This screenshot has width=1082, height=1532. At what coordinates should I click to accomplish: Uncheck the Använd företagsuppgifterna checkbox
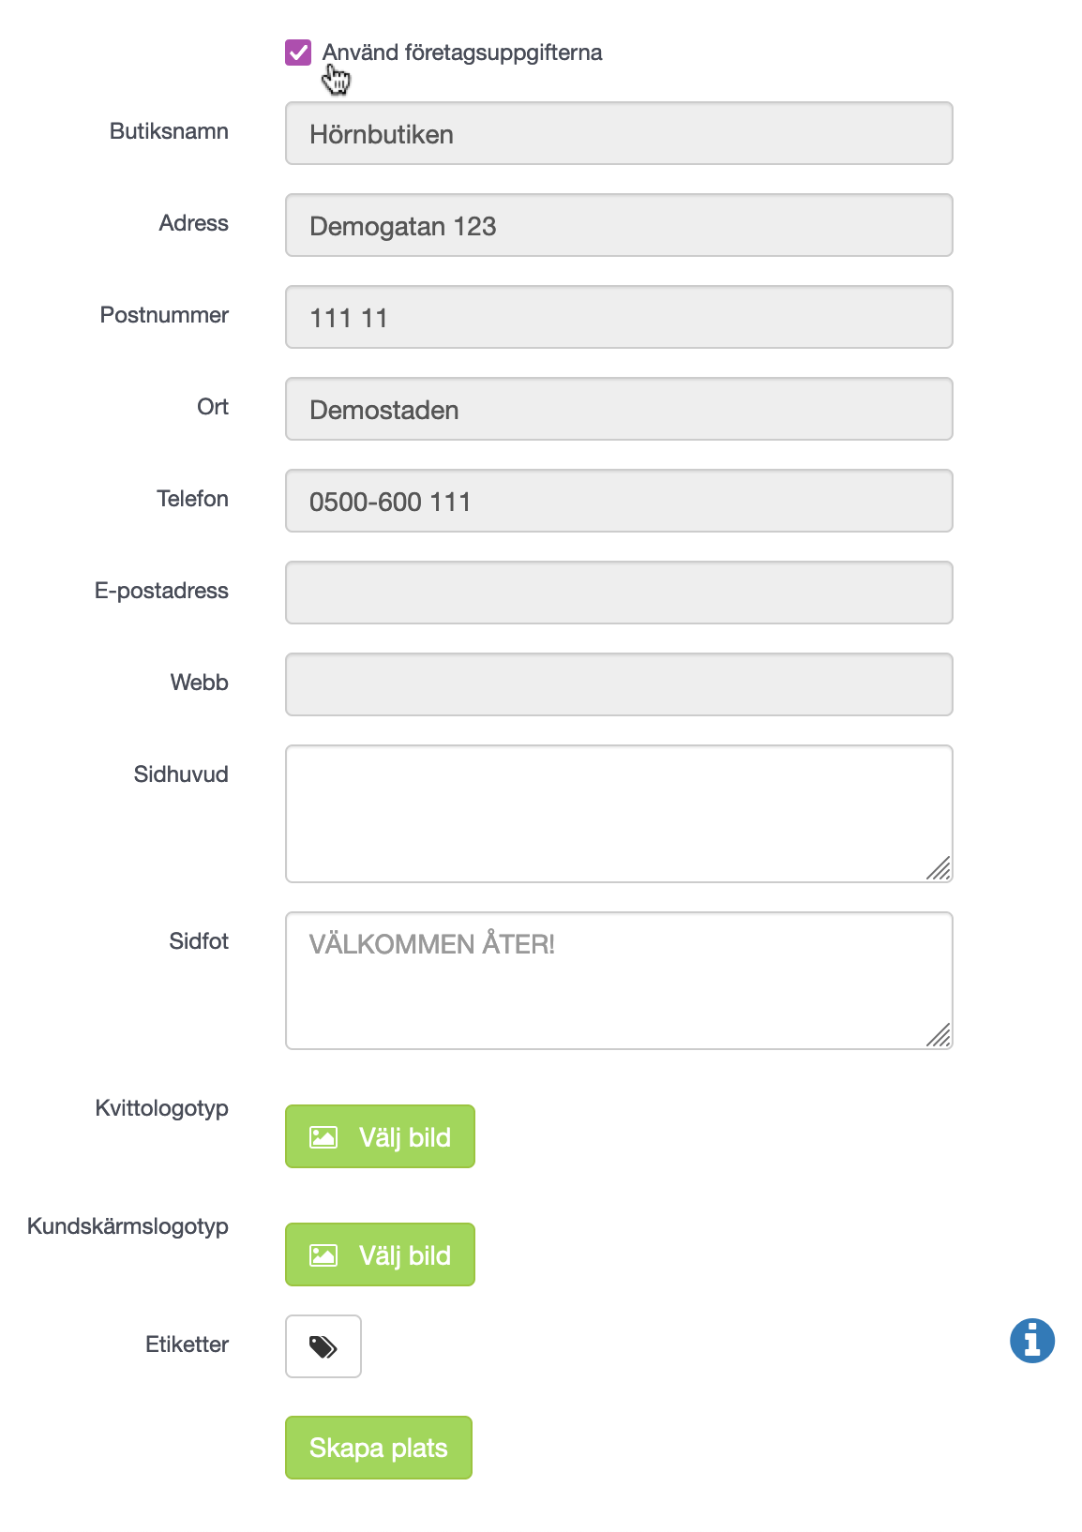click(298, 53)
